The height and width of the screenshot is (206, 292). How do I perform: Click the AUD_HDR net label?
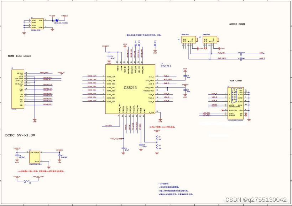221,58
